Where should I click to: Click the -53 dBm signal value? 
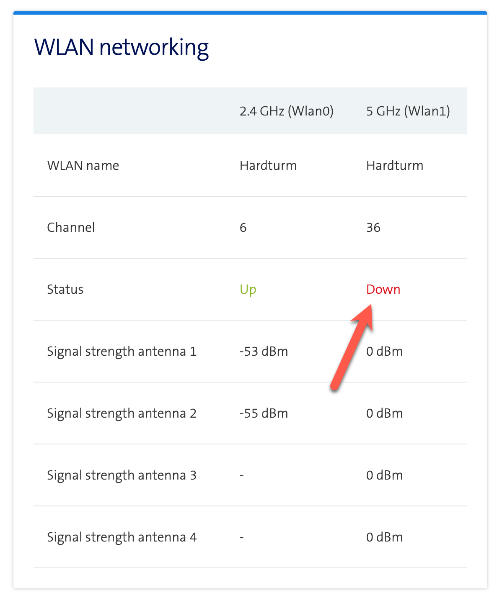click(264, 351)
